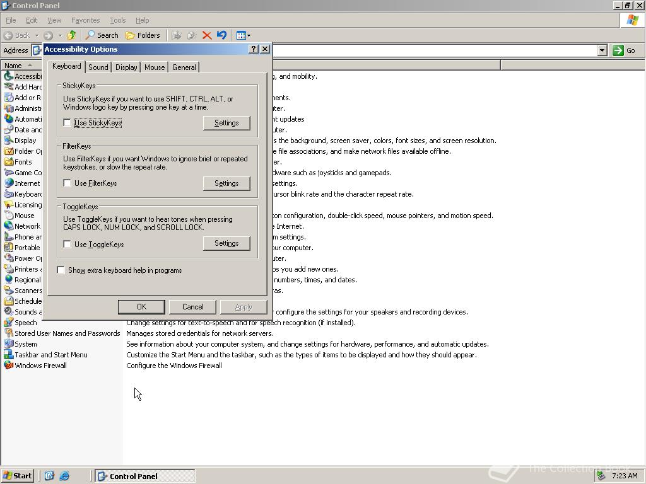Select the Keyboard tab
The image size is (646, 484).
pos(66,66)
